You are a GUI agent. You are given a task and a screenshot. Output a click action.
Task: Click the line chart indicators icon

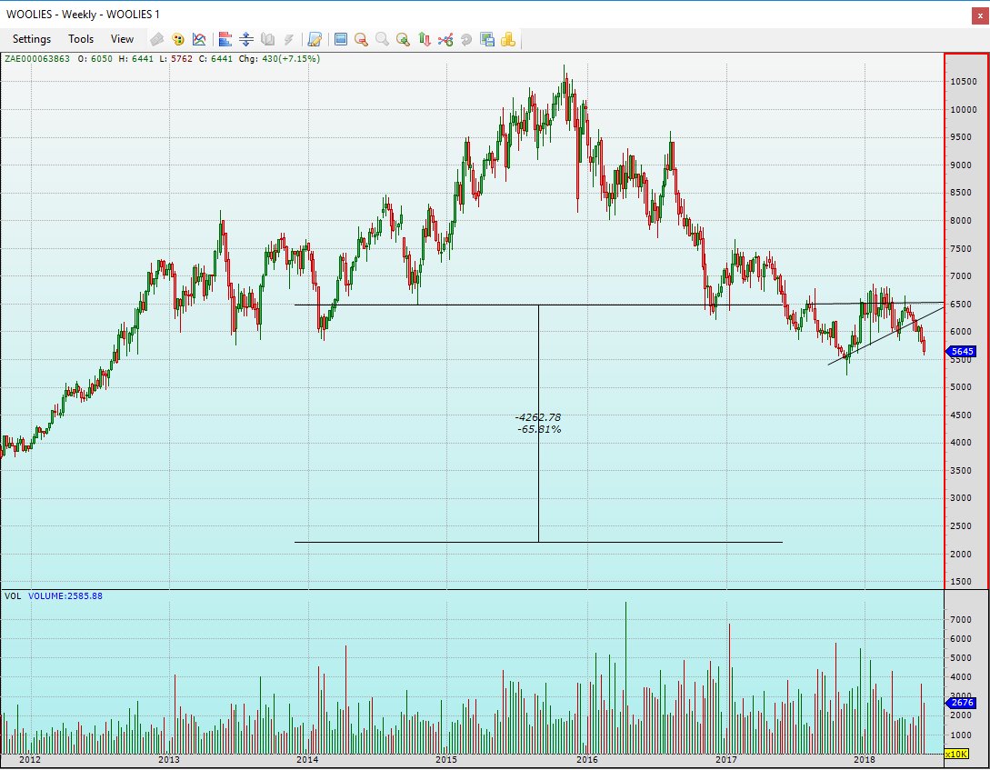(x=199, y=40)
